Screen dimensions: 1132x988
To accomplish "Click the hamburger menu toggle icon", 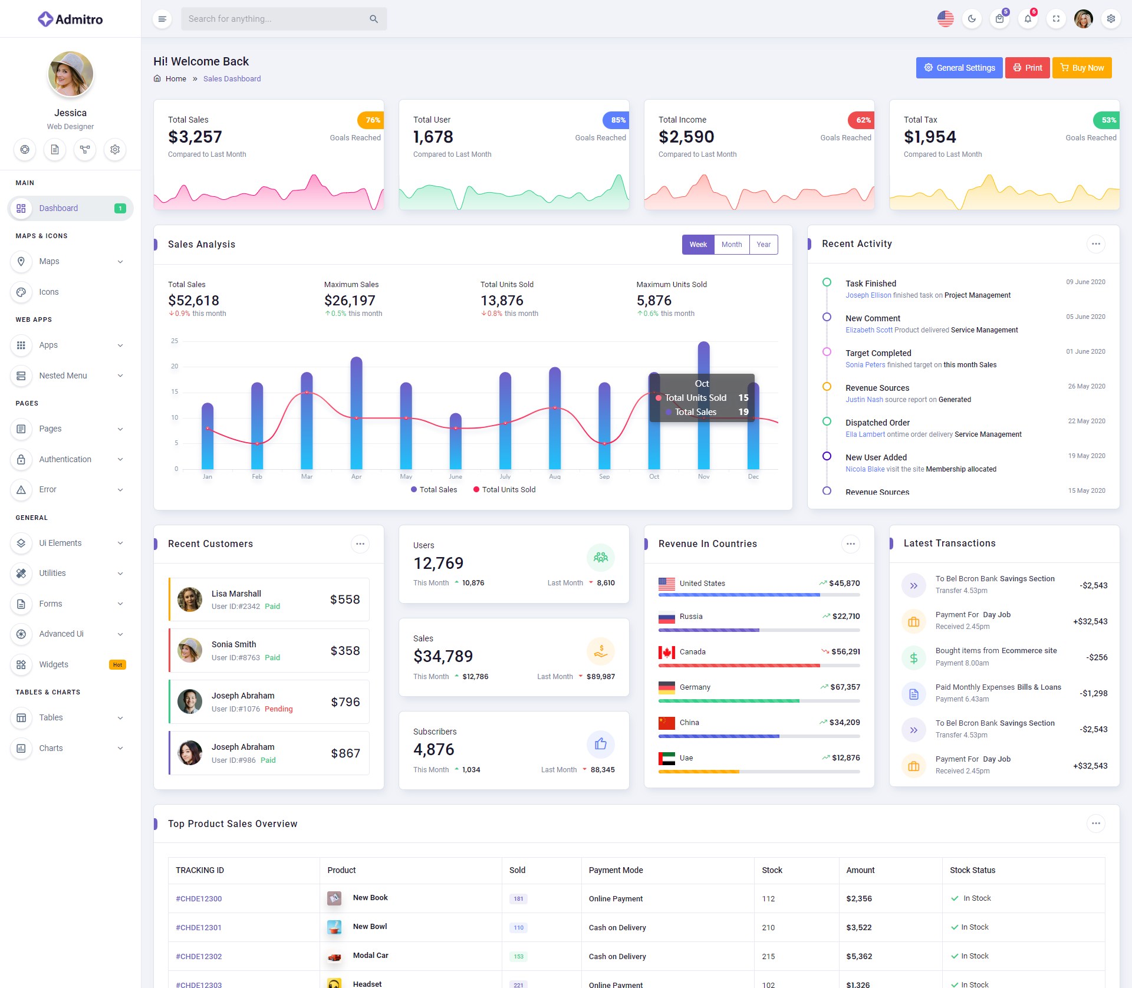I will coord(162,19).
